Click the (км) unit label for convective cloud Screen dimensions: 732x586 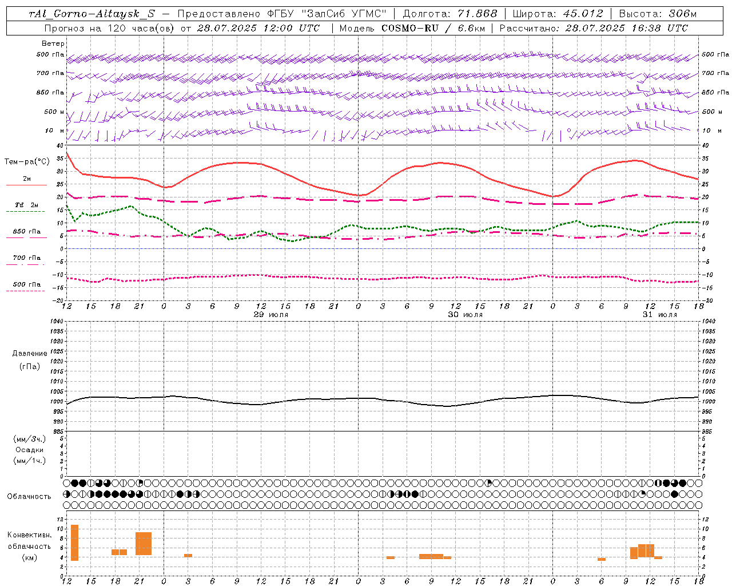(x=30, y=557)
